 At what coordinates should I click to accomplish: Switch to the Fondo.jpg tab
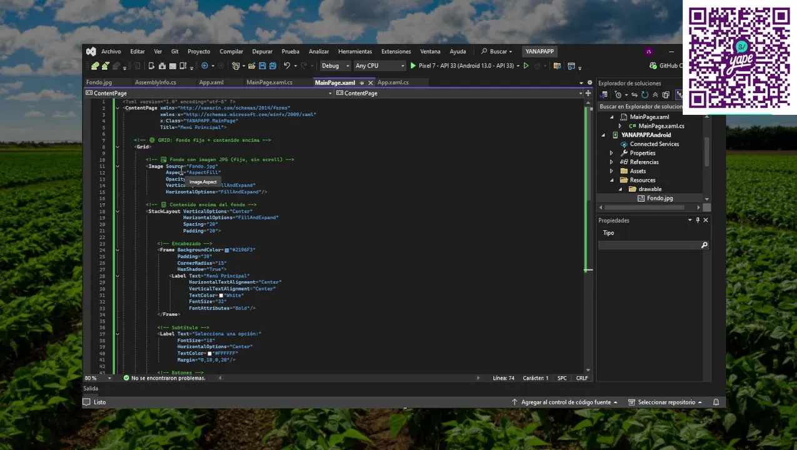(x=99, y=82)
